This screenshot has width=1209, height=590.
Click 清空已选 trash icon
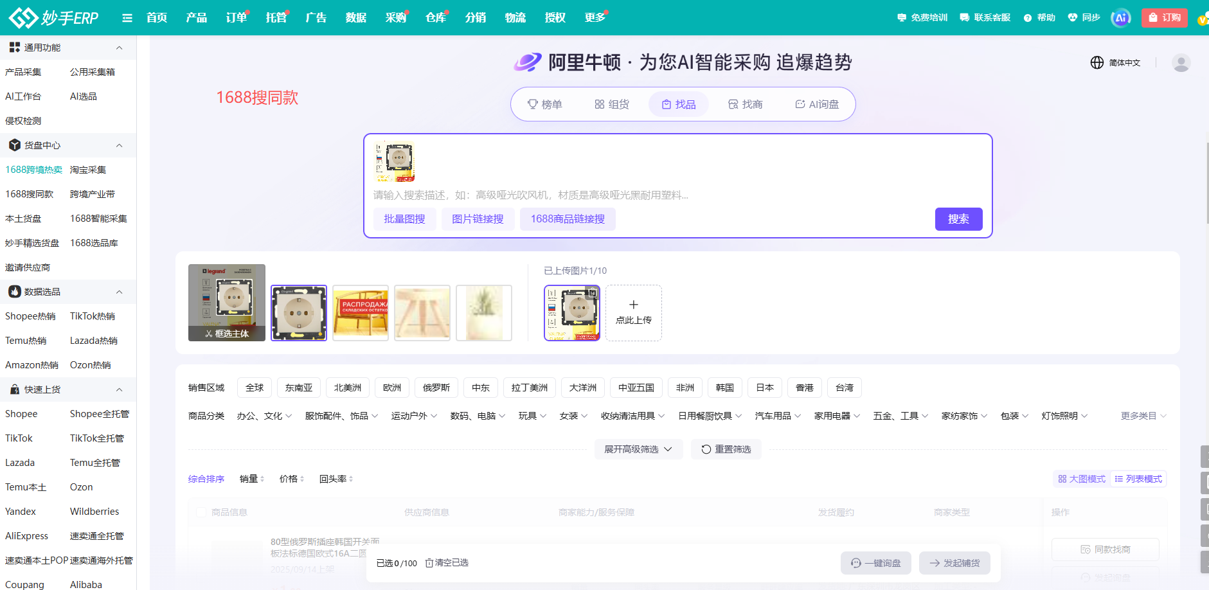click(429, 563)
